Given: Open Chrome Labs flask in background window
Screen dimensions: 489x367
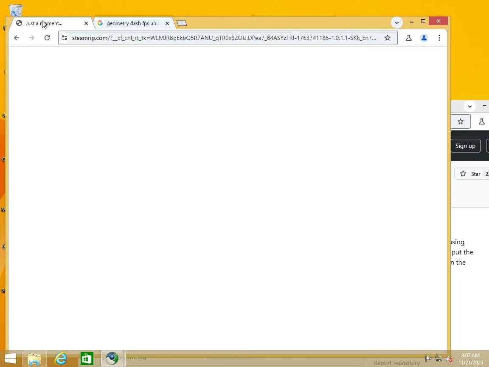Looking at the screenshot, I should (481, 122).
